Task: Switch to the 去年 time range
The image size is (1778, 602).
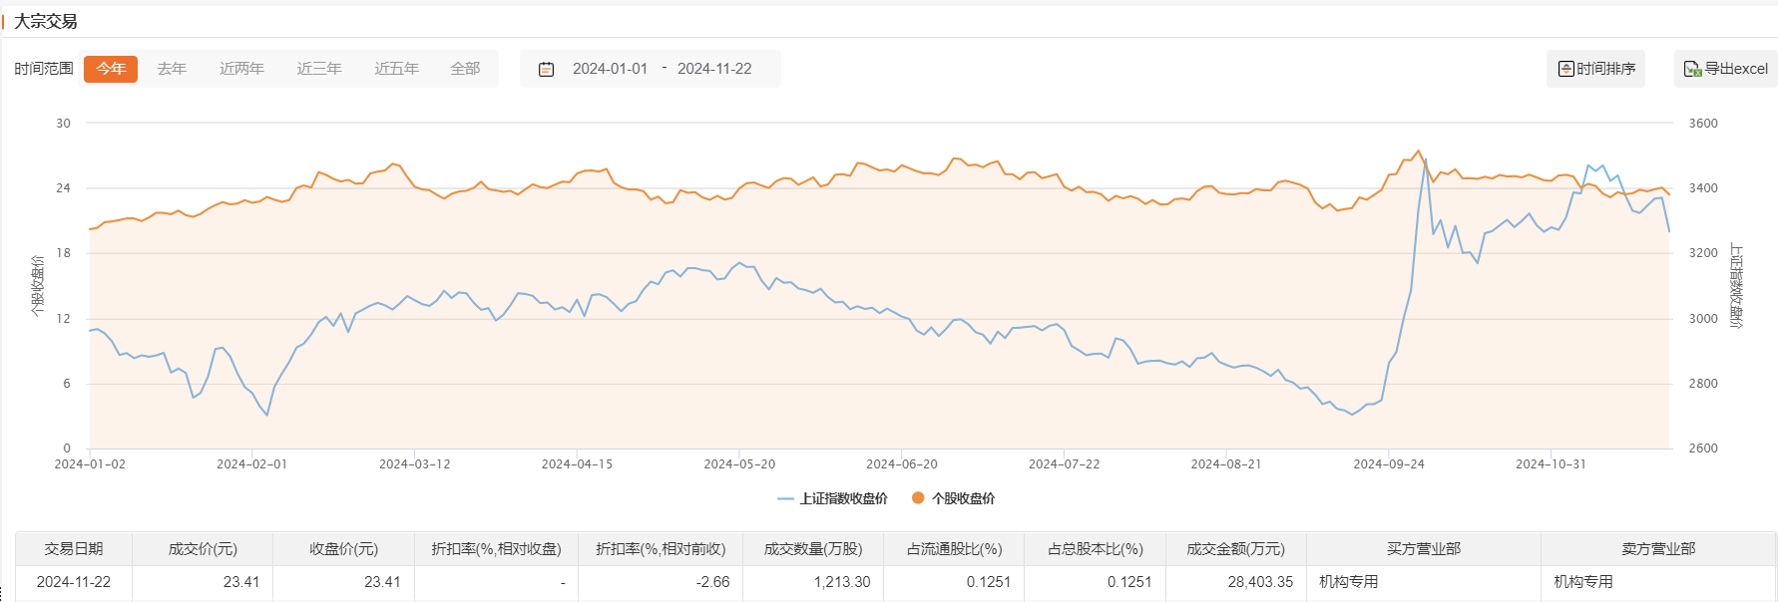Action: [172, 69]
